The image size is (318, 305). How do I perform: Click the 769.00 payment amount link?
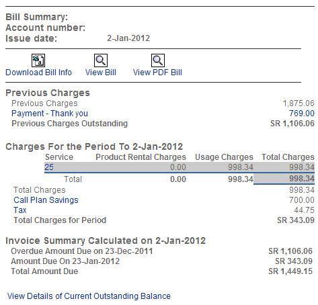pos(302,114)
